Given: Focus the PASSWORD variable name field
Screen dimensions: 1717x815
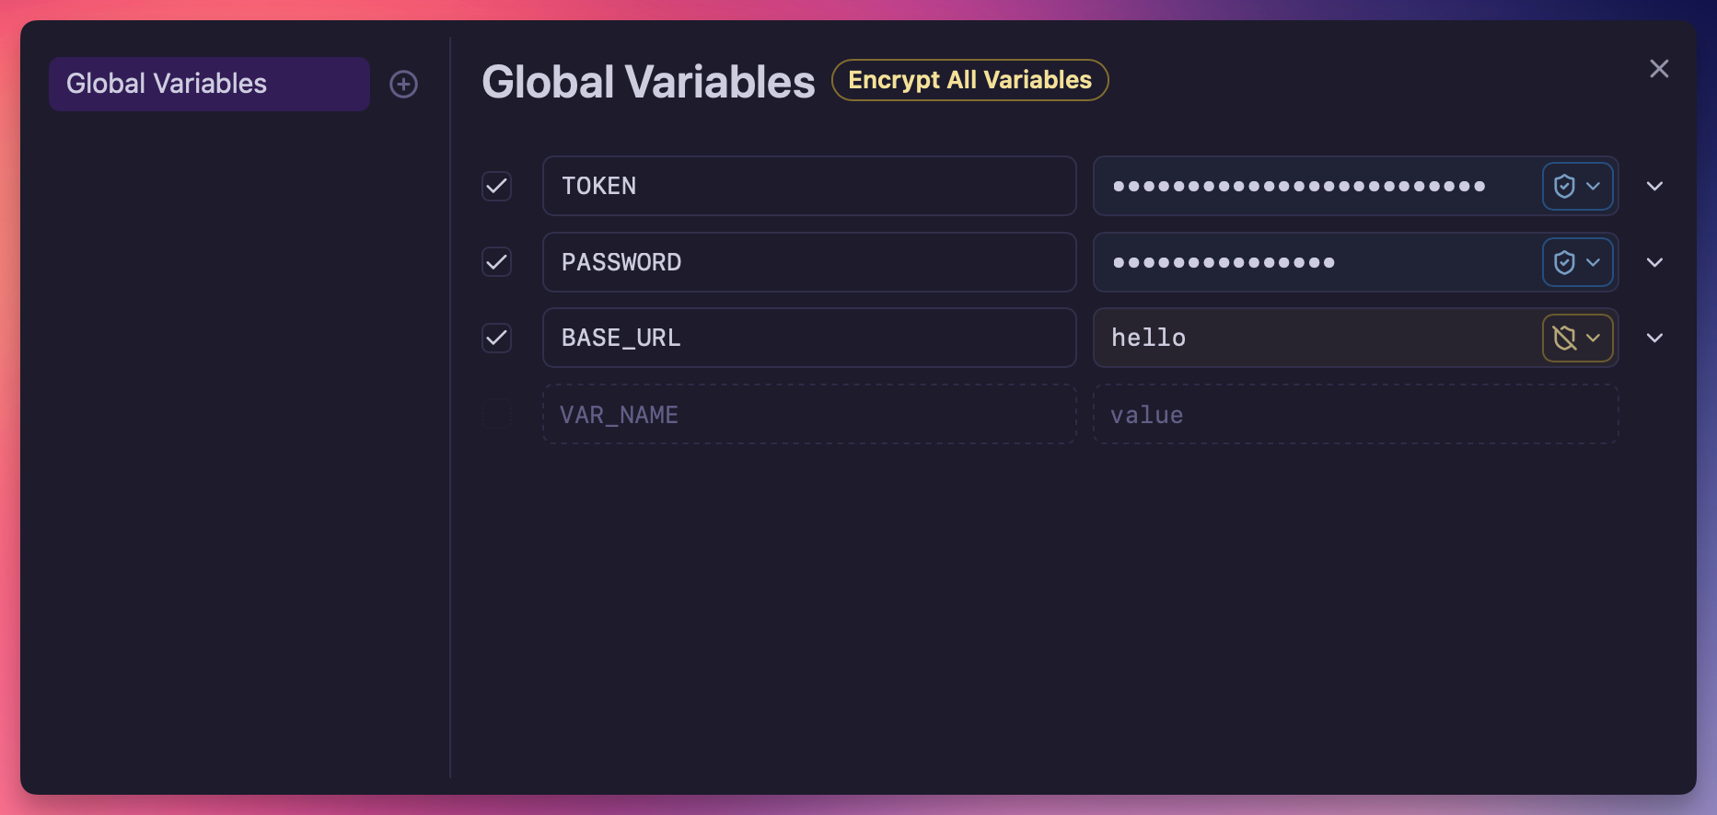Looking at the screenshot, I should (x=808, y=262).
